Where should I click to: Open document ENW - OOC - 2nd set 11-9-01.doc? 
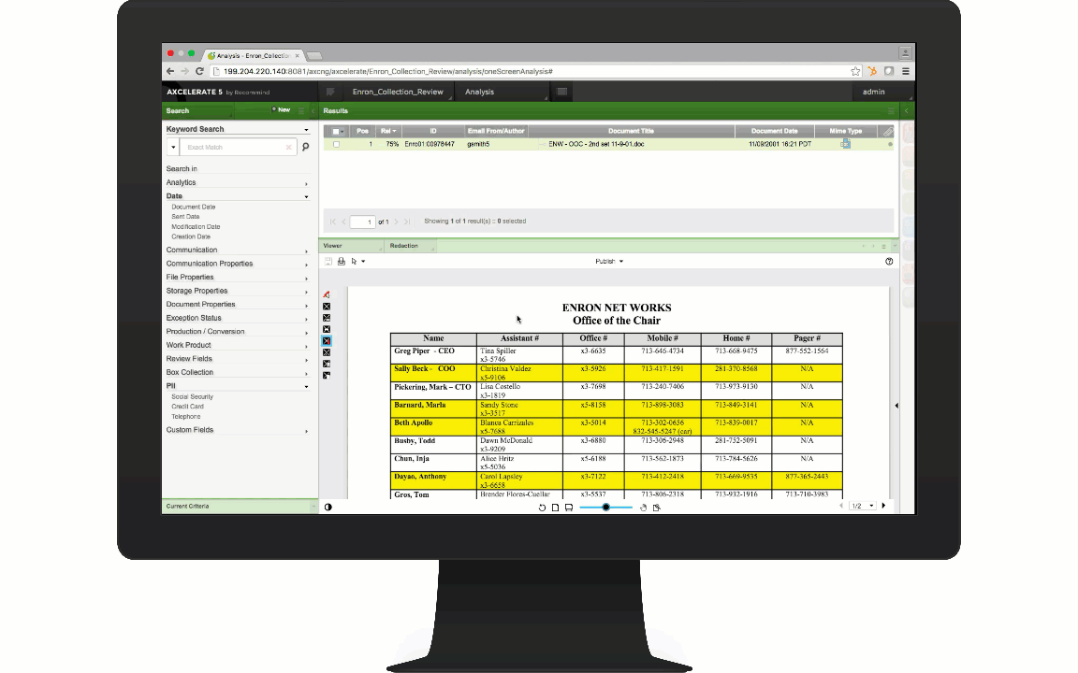click(596, 144)
